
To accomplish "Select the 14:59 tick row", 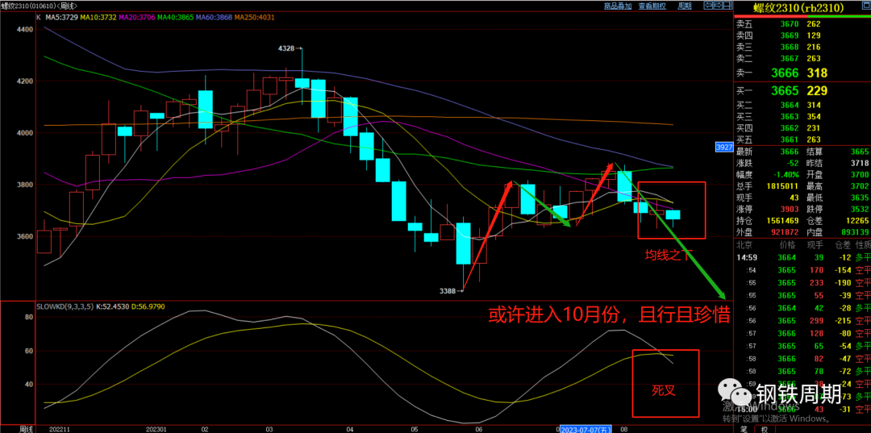I will pyautogui.click(x=802, y=257).
